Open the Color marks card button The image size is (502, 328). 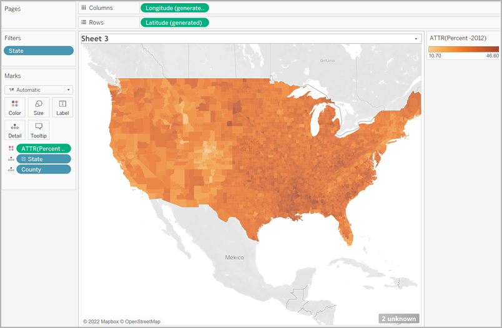[15, 107]
